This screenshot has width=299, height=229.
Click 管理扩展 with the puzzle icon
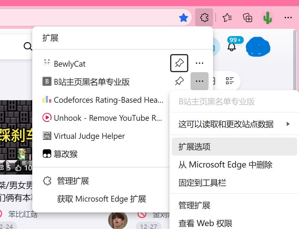click(73, 181)
